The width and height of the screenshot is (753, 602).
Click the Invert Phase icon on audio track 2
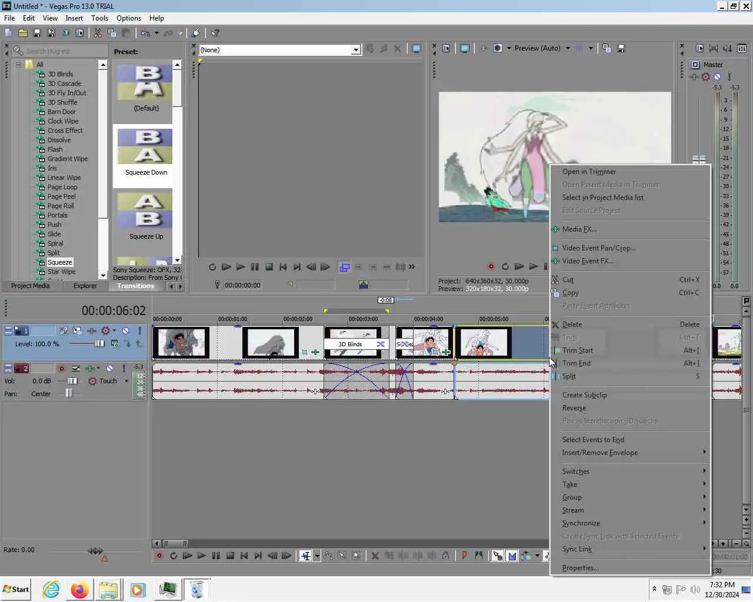coord(76,369)
